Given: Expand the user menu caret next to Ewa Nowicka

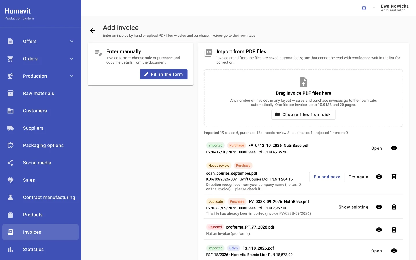Looking at the screenshot, I should [374, 8].
